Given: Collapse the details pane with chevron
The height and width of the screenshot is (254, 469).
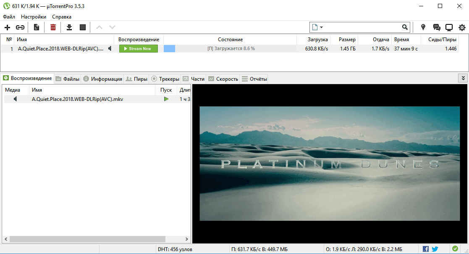Looking at the screenshot, I should [463, 78].
